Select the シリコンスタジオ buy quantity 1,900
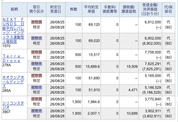Viewport: 178px width, 122px height. [x=77, y=102]
